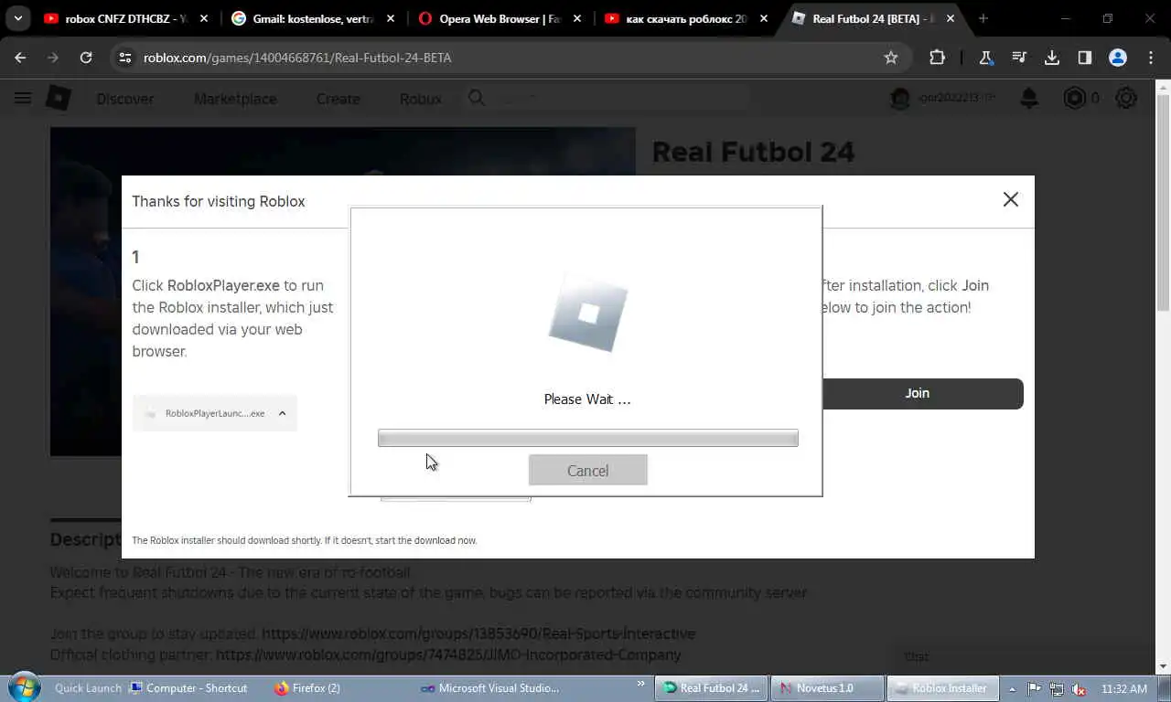Open the Chat bar at bottom right
1171x702 pixels.
pyautogui.click(x=1025, y=656)
